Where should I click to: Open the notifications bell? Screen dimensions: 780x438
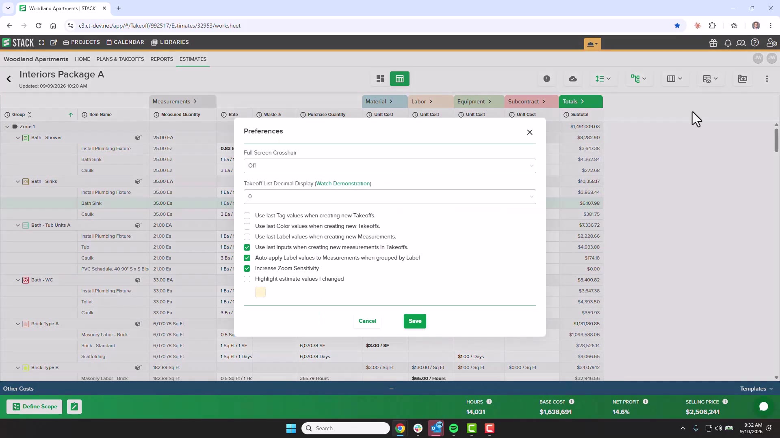coord(728,43)
